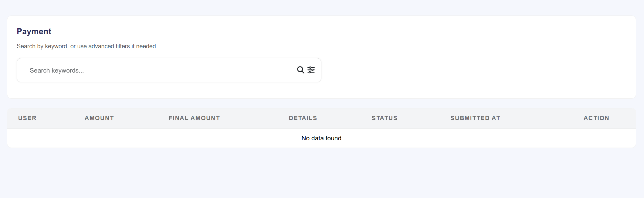Click the Payment page heading

(x=34, y=31)
